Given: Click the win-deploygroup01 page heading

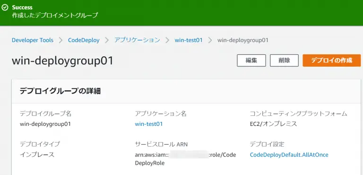Looking at the screenshot, I should (62, 61).
